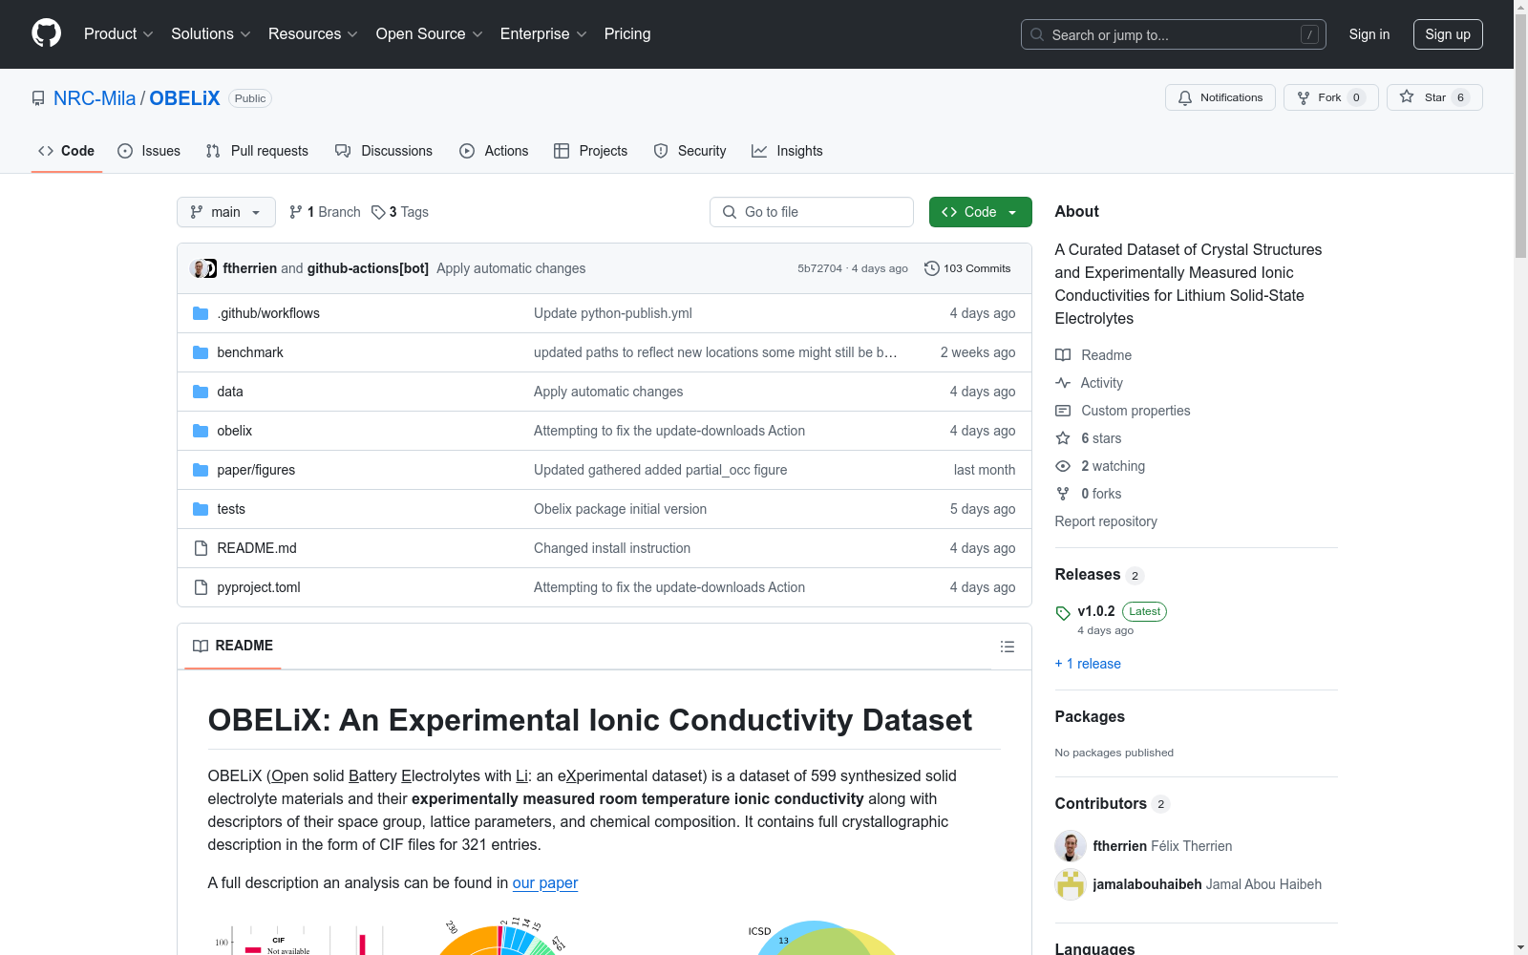
Task: Click the Sign up button
Action: click(1448, 34)
